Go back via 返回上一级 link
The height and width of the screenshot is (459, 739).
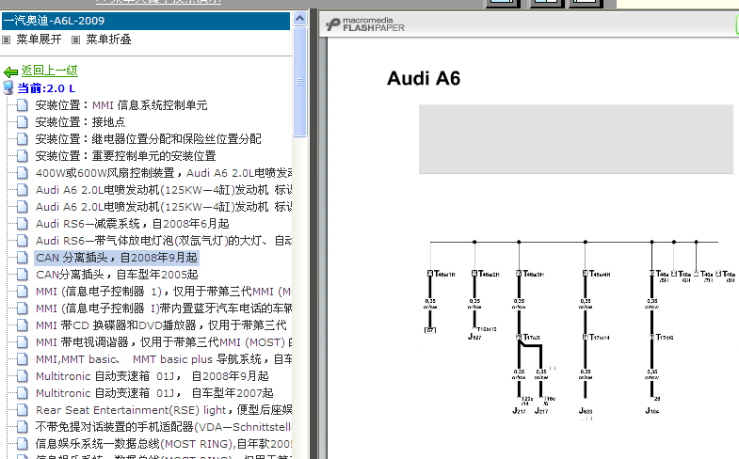coord(49,71)
